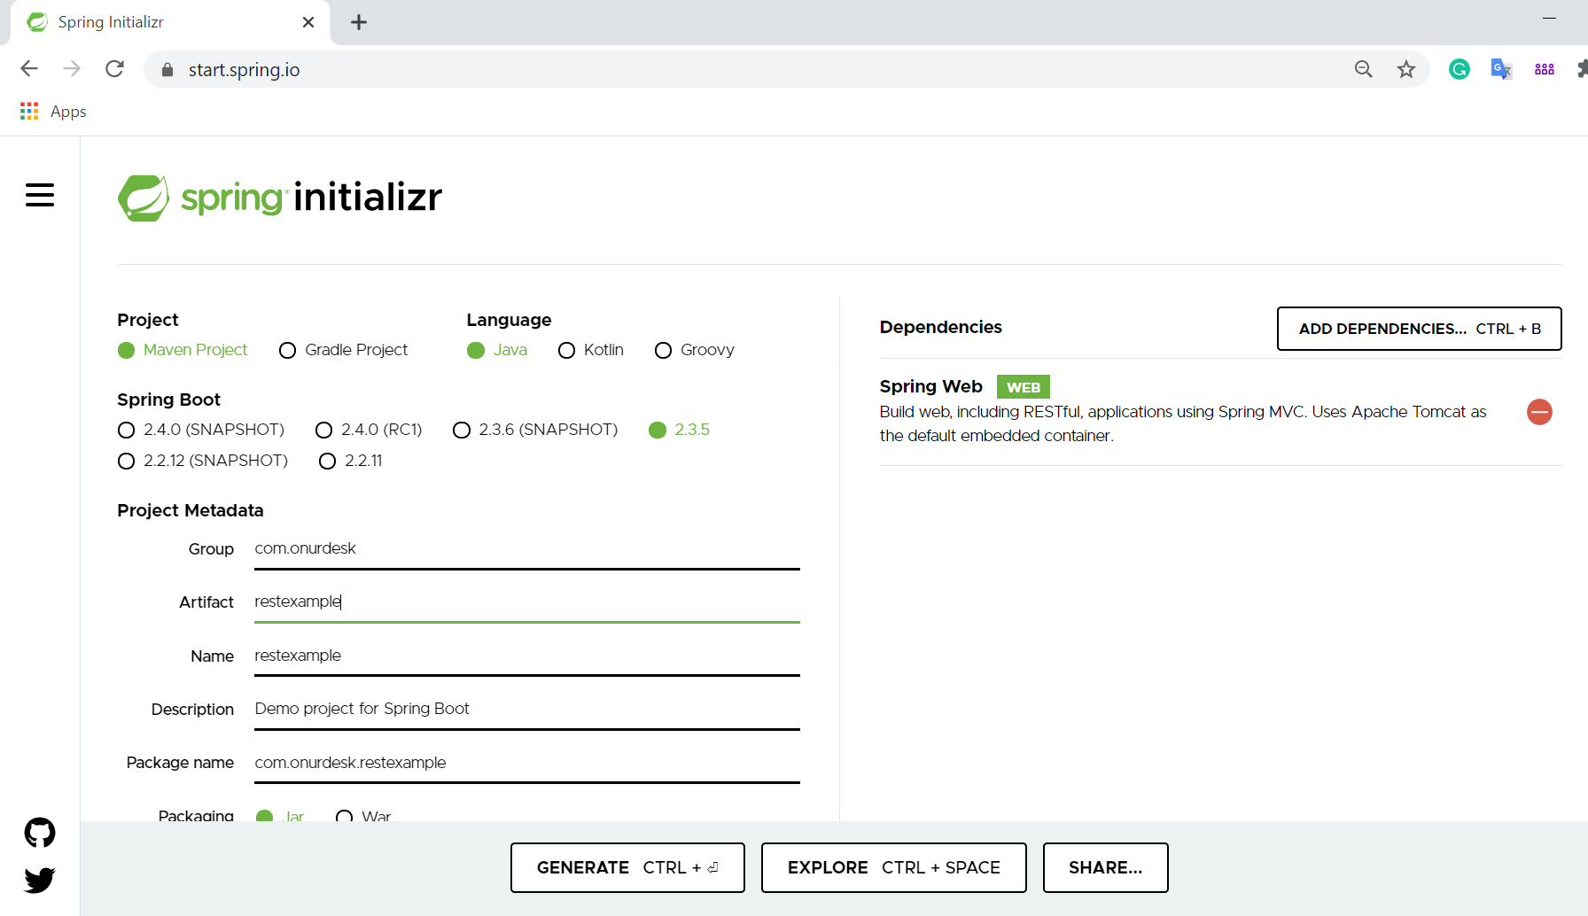
Task: Remove the Spring Web dependency
Action: point(1539,412)
